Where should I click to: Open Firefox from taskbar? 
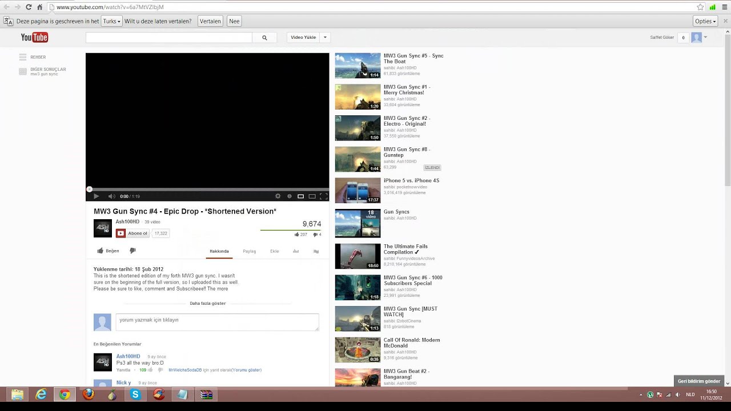pos(88,394)
